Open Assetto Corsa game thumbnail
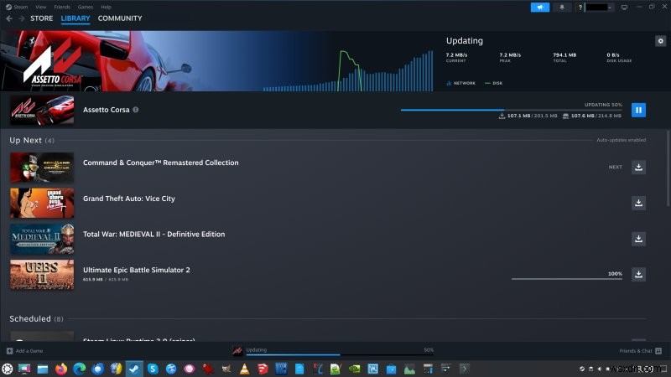 pyautogui.click(x=42, y=110)
